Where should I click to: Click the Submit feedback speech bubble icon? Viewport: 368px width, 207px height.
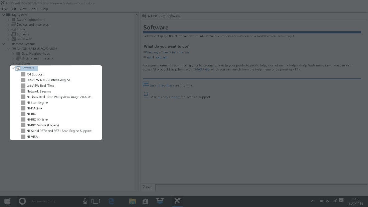[146, 85]
